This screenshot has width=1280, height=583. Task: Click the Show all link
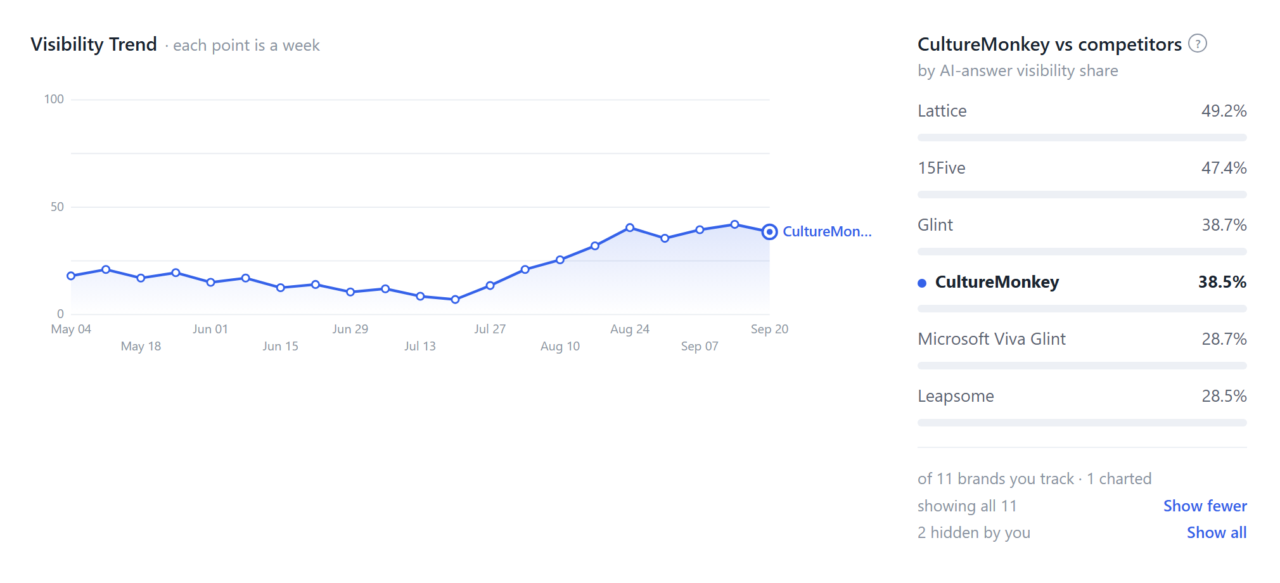pos(1217,532)
